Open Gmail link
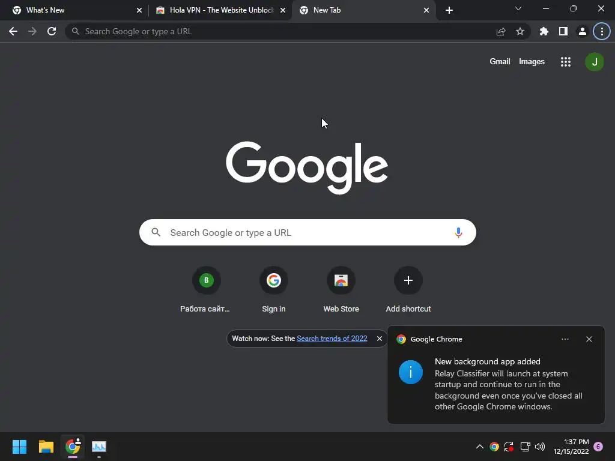The image size is (615, 461). [500, 62]
